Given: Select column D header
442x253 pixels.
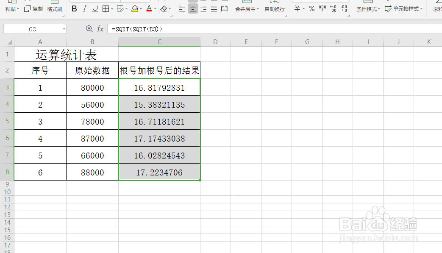Looking at the screenshot, I should tap(215, 42).
